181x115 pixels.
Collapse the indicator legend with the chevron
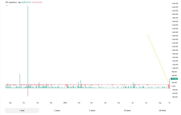point(7,5)
